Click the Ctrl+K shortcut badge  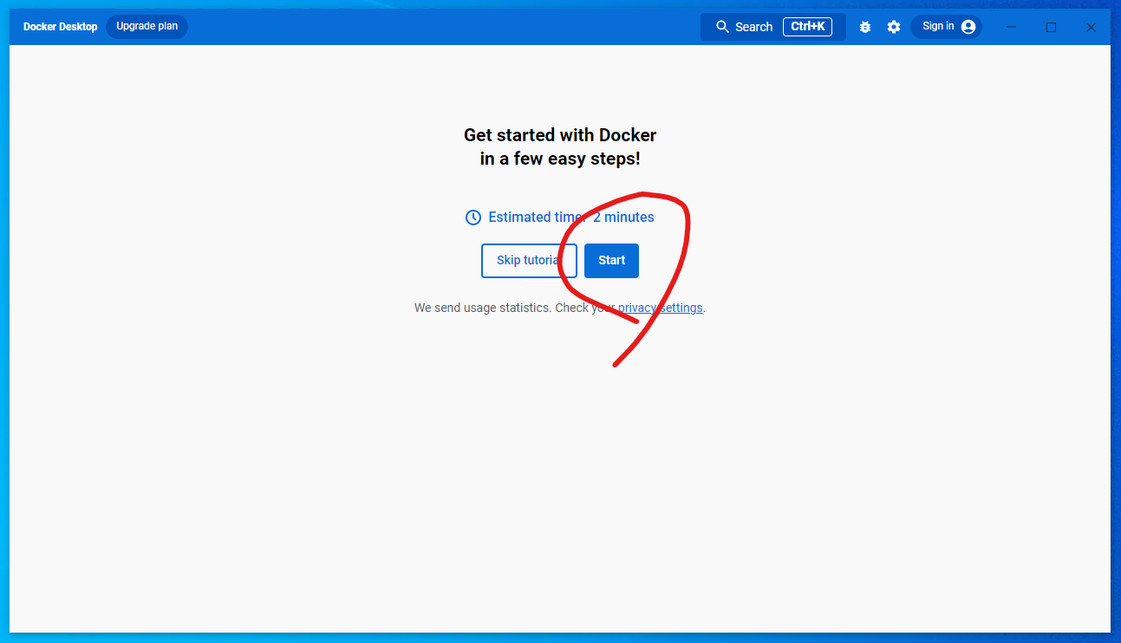807,27
